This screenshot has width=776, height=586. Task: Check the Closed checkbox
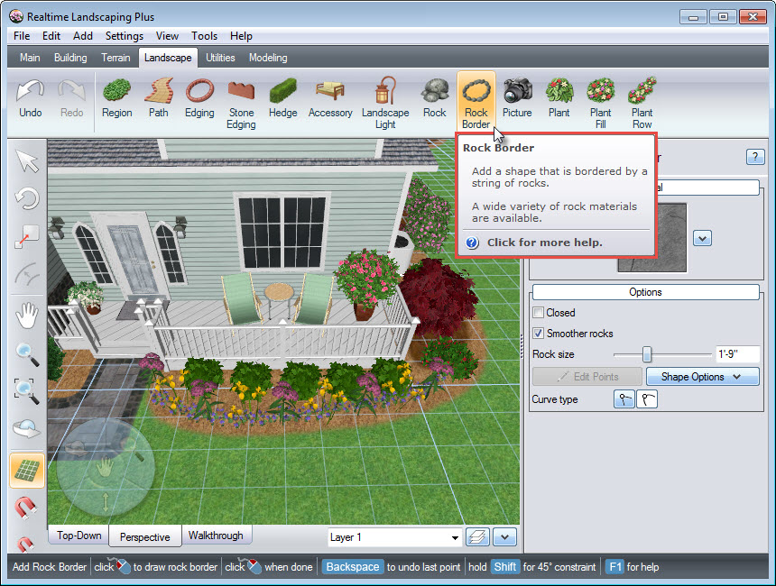[x=538, y=313]
